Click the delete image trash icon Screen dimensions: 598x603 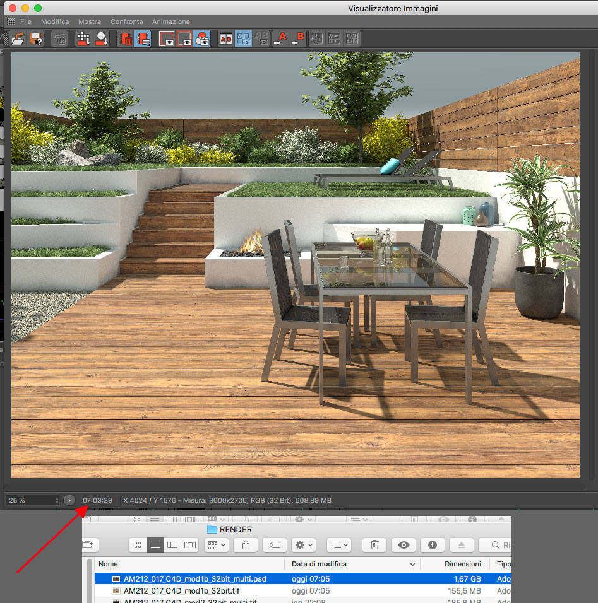[125, 39]
